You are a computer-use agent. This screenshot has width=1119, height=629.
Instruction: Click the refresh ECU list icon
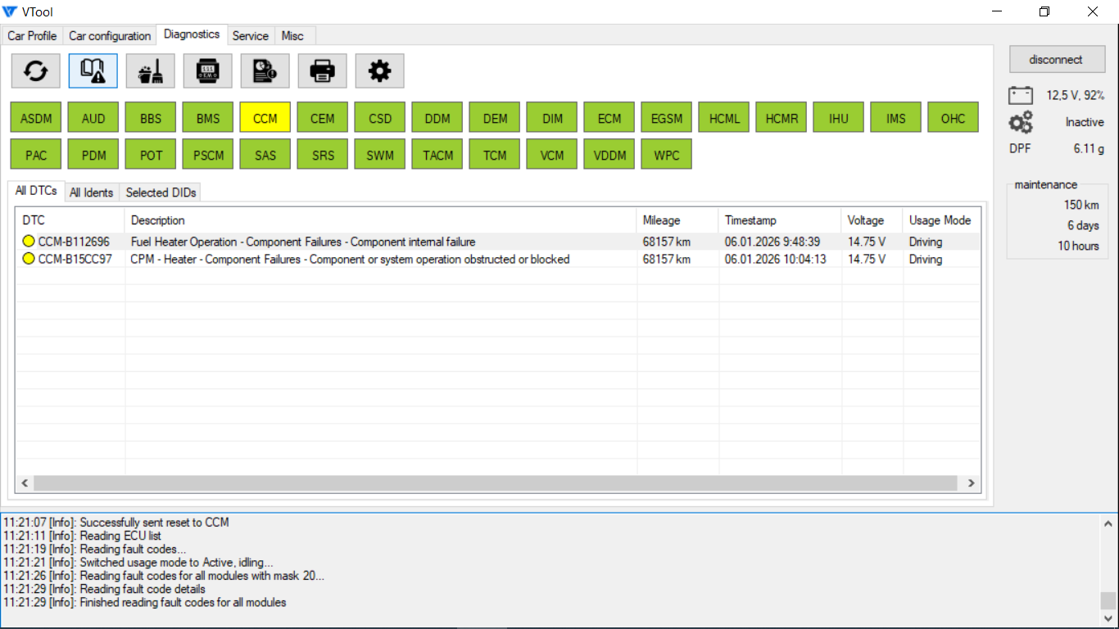click(35, 71)
